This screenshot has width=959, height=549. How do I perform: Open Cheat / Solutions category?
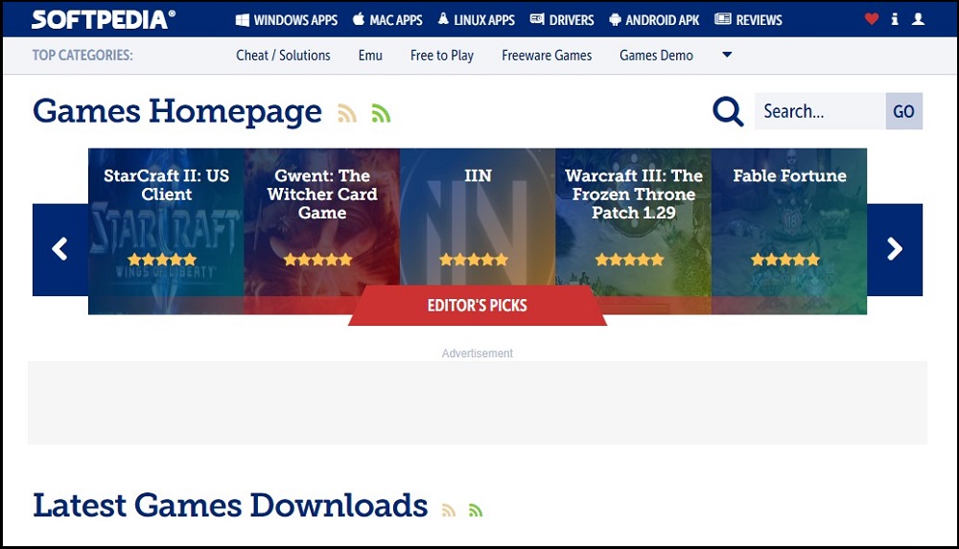[283, 55]
